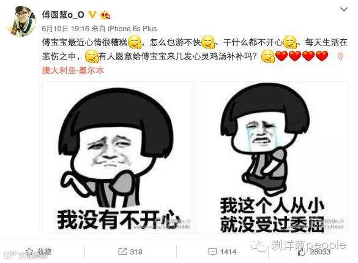Viewport: 358px width, 263px height.
Task: Click the first thinking-face emoji after 糟糕
Action: pyautogui.click(x=135, y=42)
